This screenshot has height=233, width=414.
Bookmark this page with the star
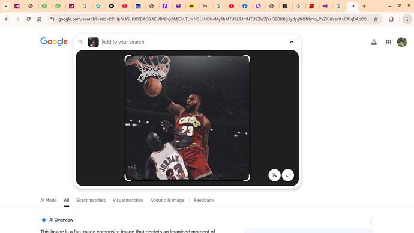click(x=376, y=19)
